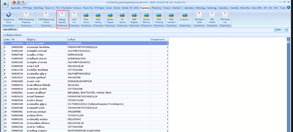This screenshot has height=132, width=293.
Task: Launch Sticker Prepack
Action: click(x=110, y=18)
